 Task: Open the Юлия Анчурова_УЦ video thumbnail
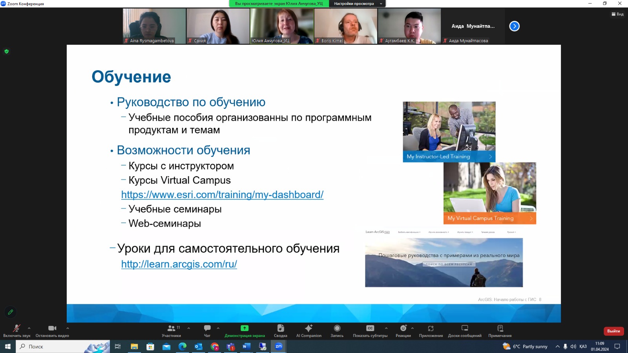pos(282,26)
